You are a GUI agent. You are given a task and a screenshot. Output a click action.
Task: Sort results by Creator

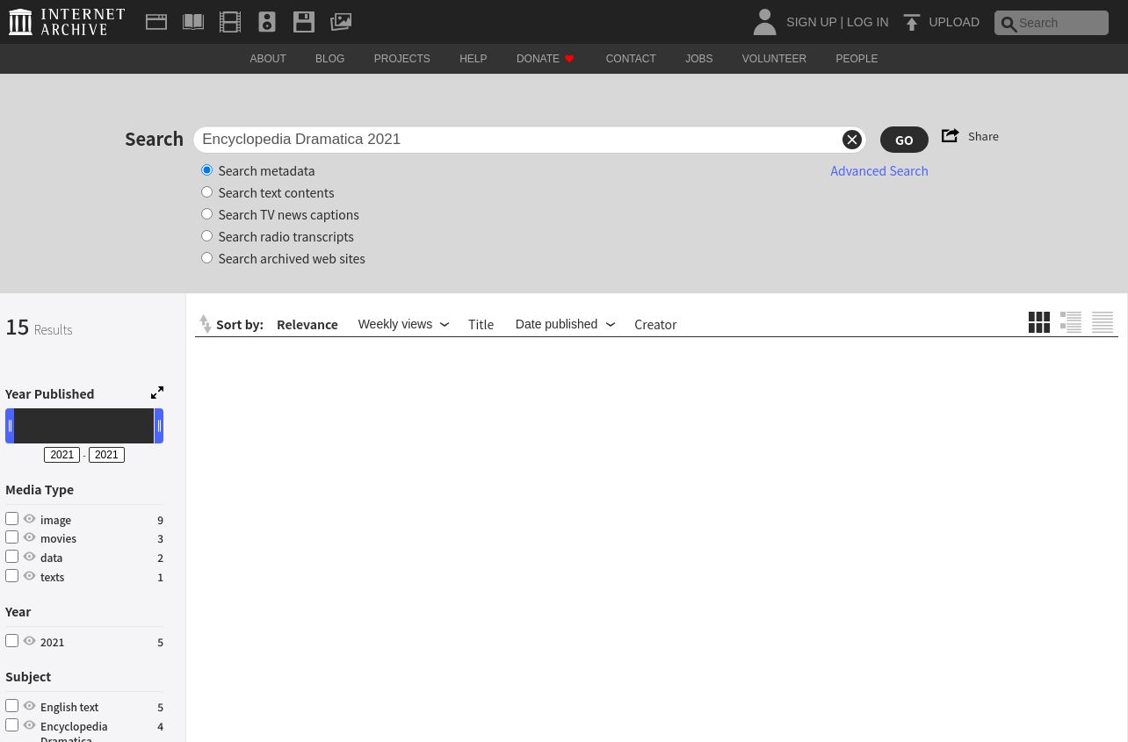[655, 324]
